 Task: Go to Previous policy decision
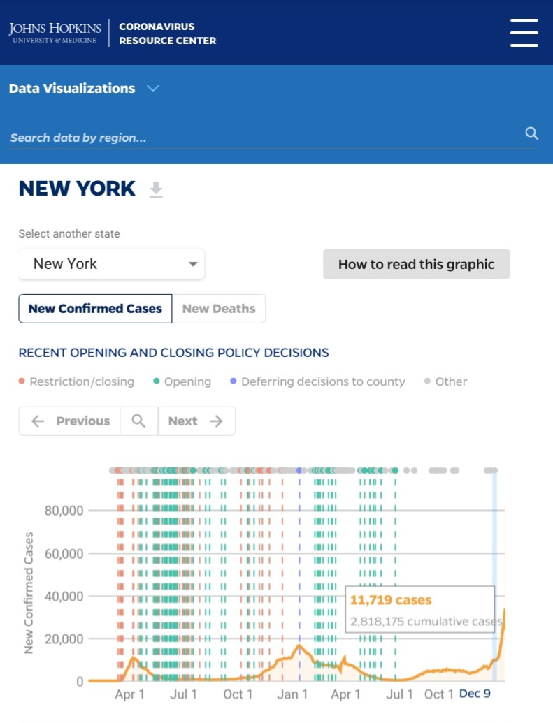(x=70, y=421)
